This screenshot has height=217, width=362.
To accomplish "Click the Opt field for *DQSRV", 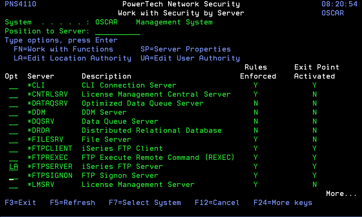I will 14,121.
